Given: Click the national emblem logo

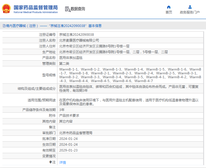Looking at the screenshot, I should pyautogui.click(x=6, y=9).
